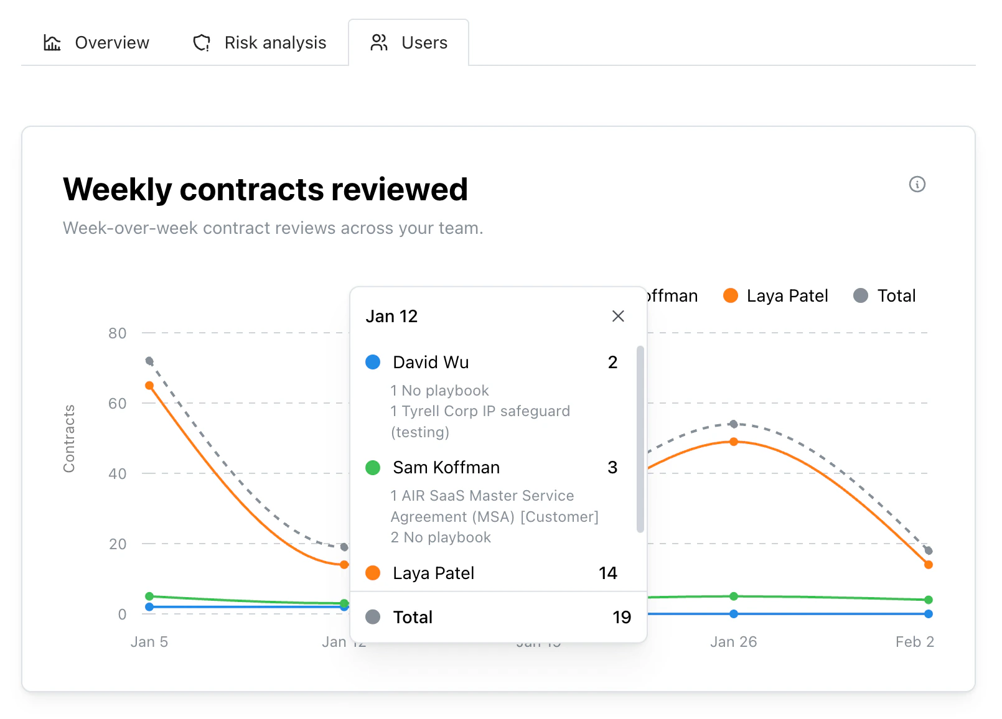This screenshot has width=1002, height=719.
Task: Switch to the Overview tab
Action: tap(111, 42)
